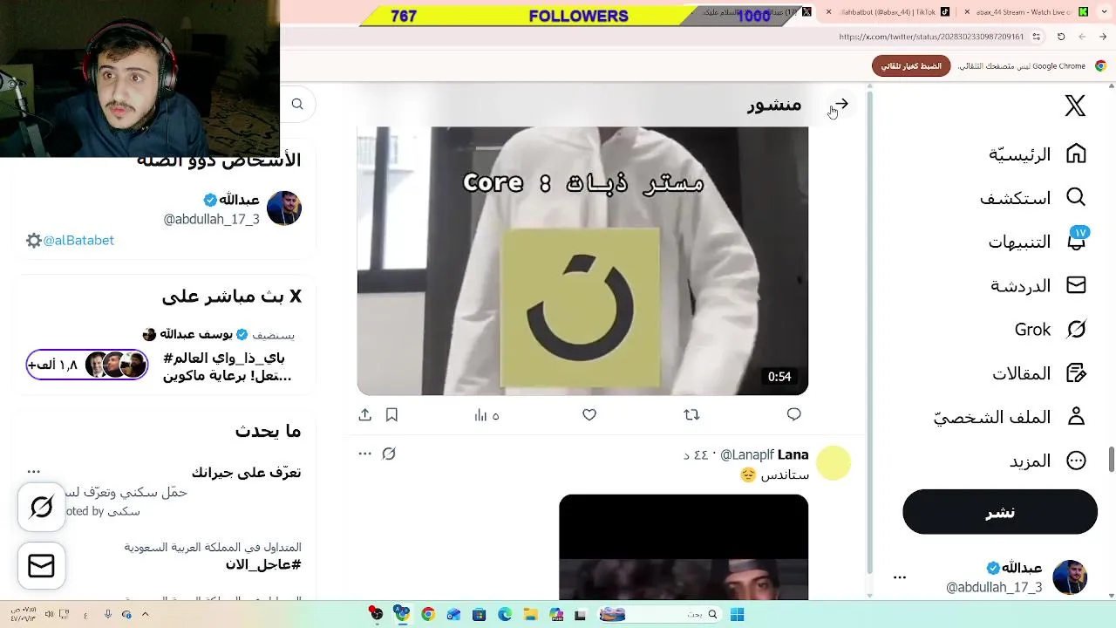
Task: Click the tab search chevron
Action: 1105,12
